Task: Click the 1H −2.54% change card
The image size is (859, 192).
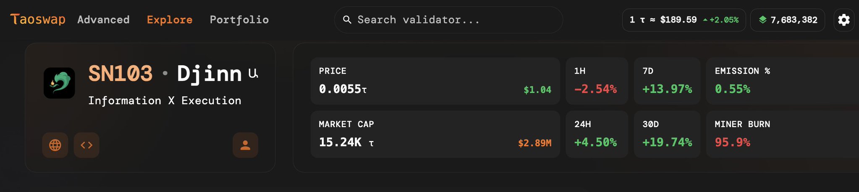Action: coord(596,81)
